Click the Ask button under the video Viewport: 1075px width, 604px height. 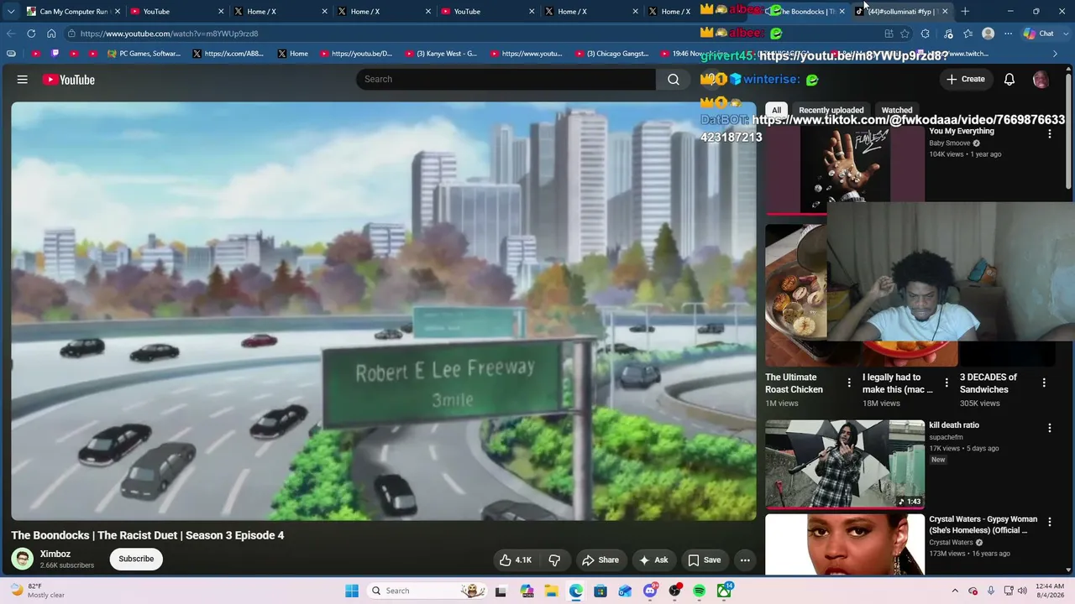(653, 560)
